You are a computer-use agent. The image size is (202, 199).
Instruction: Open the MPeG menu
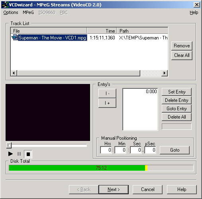[x=28, y=12]
